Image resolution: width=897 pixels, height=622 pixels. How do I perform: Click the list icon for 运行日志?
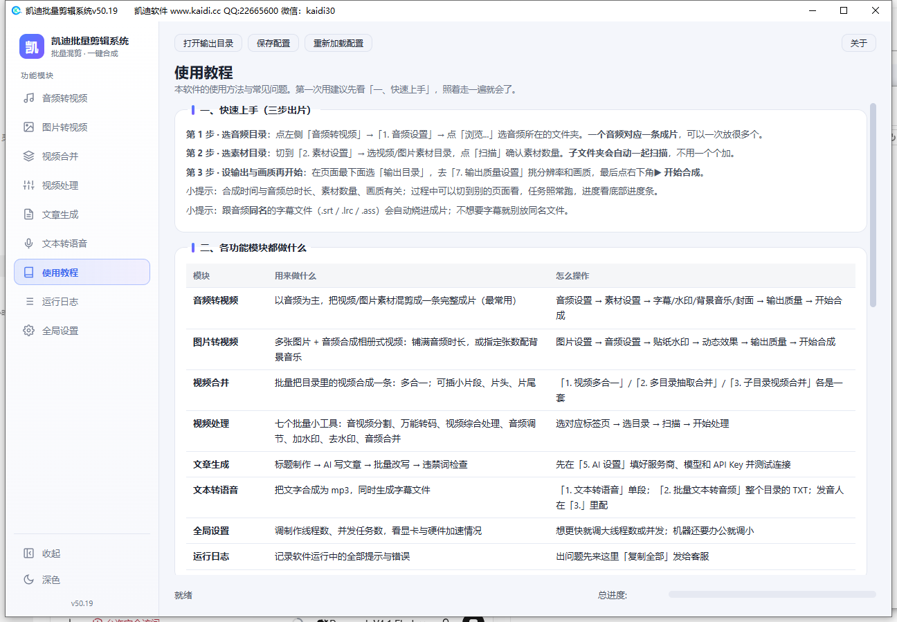(x=28, y=302)
